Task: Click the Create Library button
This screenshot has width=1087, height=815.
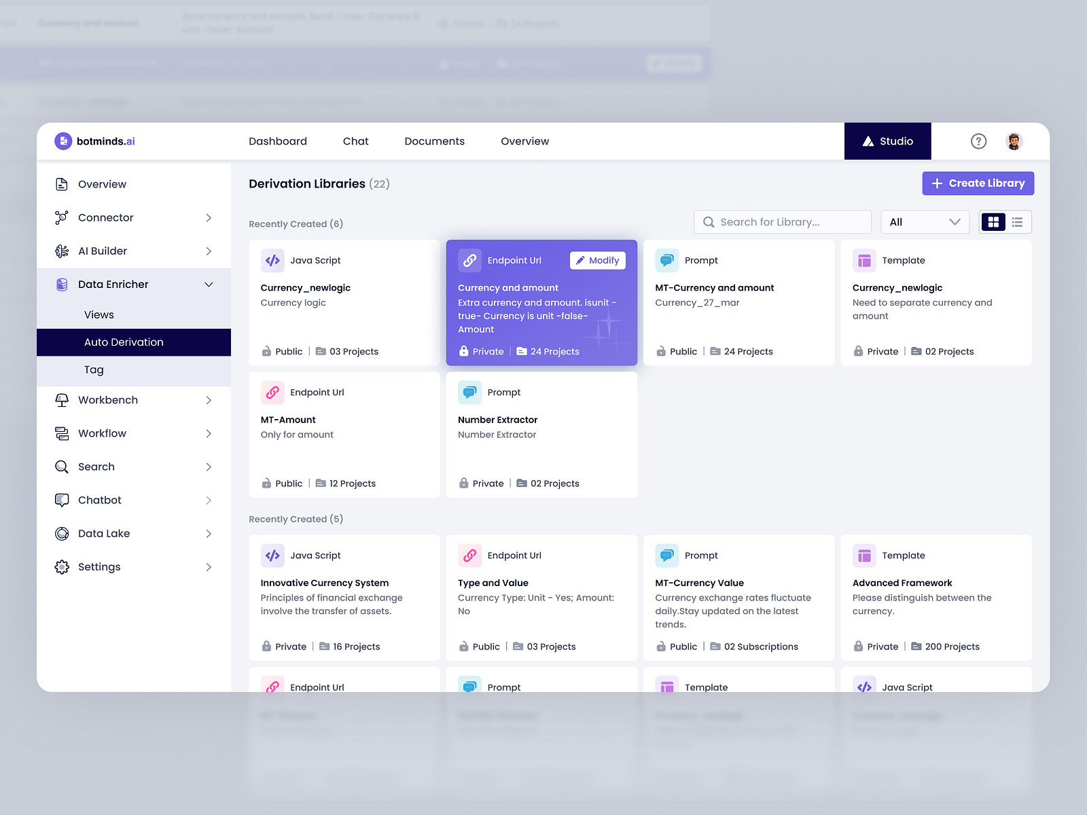Action: 978,183
